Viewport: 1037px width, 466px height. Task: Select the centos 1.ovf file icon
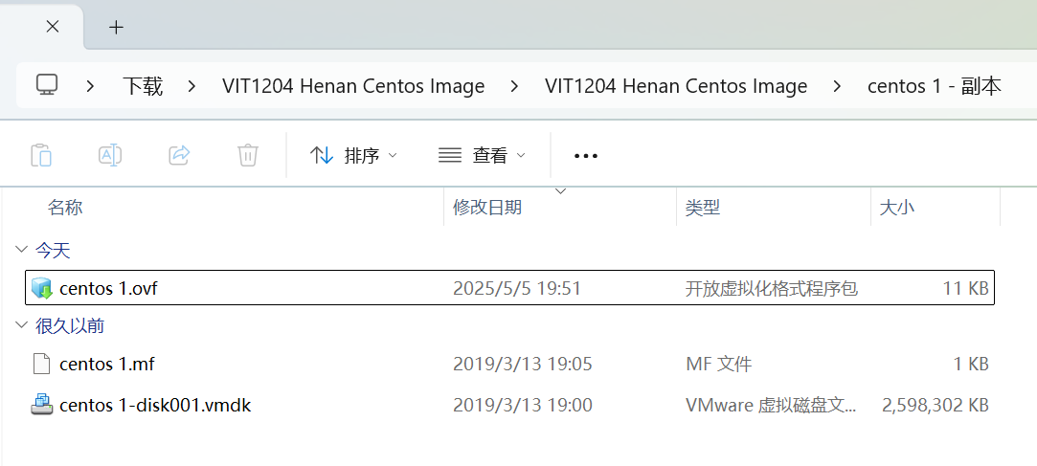pyautogui.click(x=42, y=288)
